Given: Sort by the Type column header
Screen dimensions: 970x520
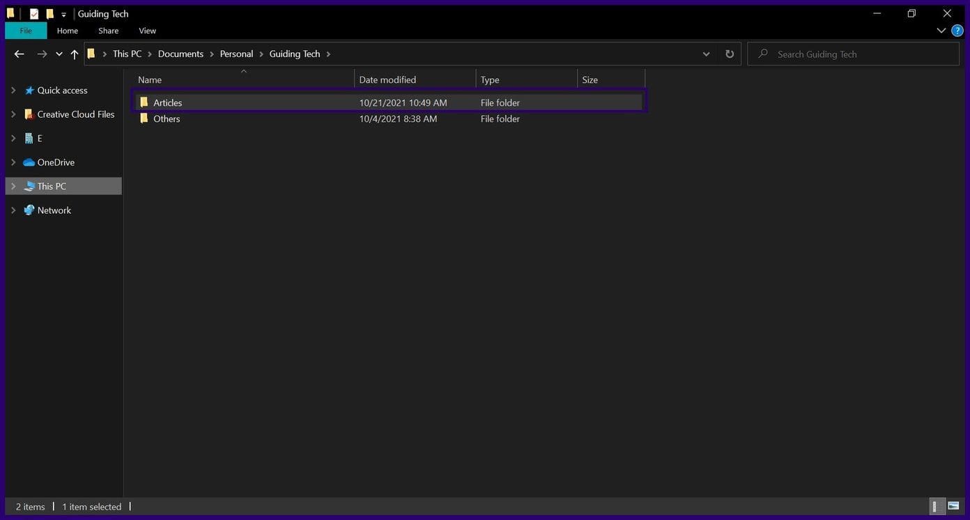Looking at the screenshot, I should point(527,79).
